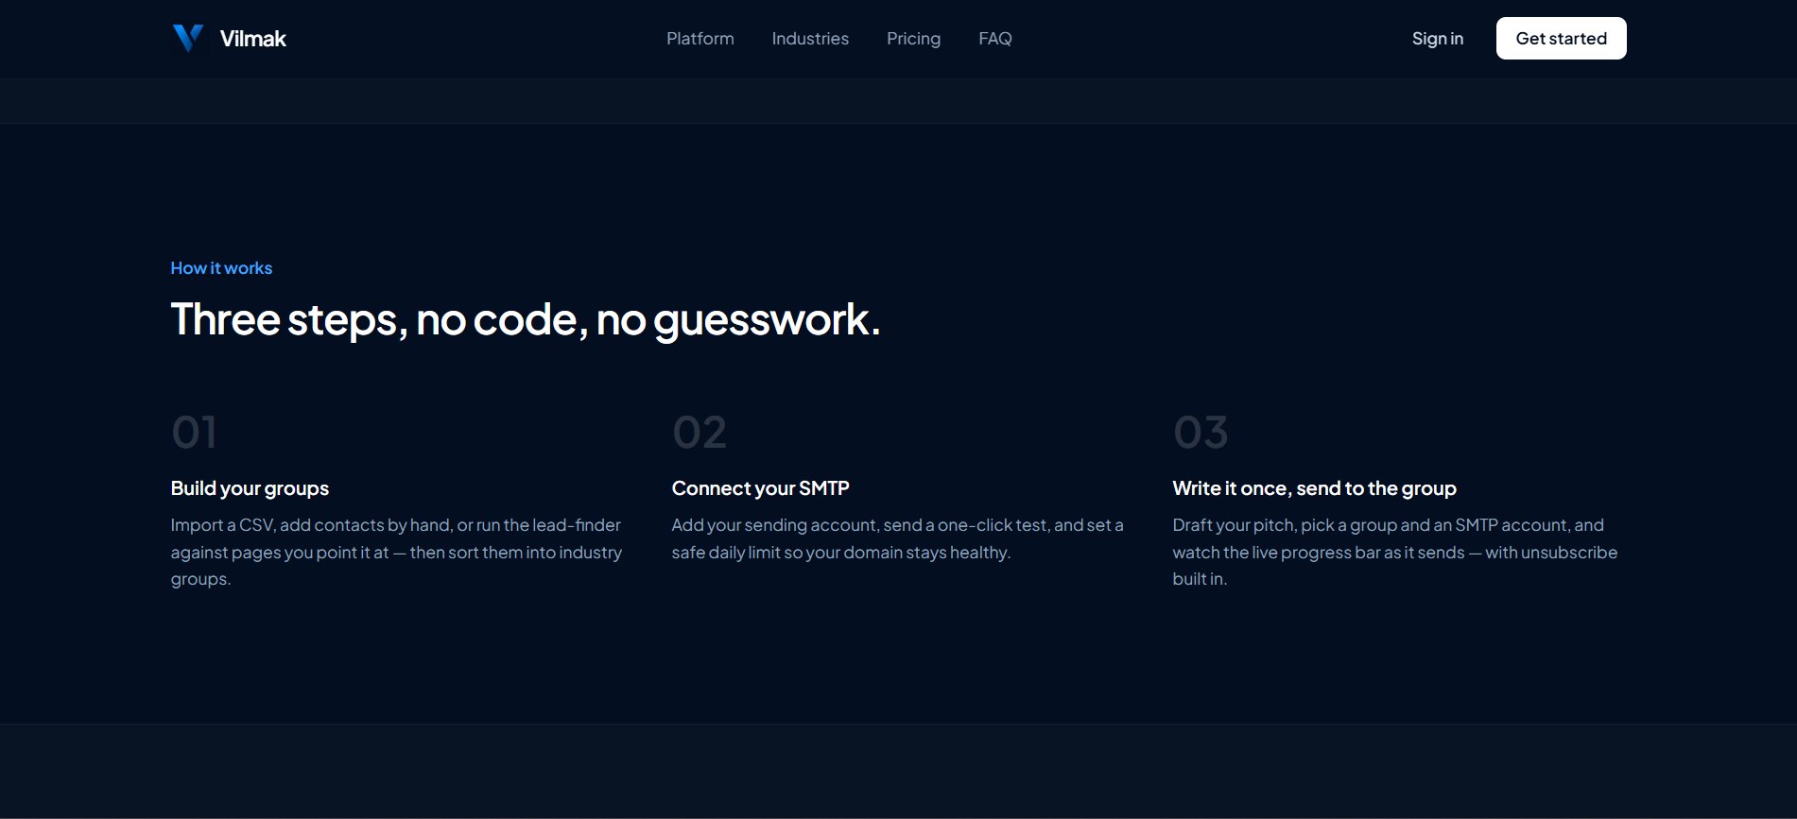Screen dimensions: 1797x819
Task: Click the Vilmak V logo icon
Action: [189, 39]
